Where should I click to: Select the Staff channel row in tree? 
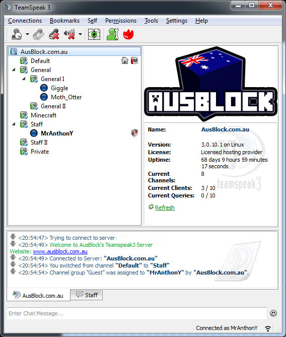tap(37, 124)
